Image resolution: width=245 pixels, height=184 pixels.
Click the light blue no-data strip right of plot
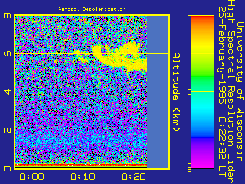(x=158, y=92)
